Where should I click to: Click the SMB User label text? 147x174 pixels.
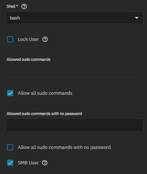(28, 163)
